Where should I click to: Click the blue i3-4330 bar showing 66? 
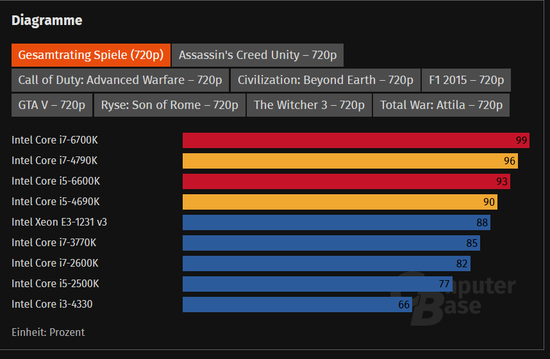tap(297, 305)
